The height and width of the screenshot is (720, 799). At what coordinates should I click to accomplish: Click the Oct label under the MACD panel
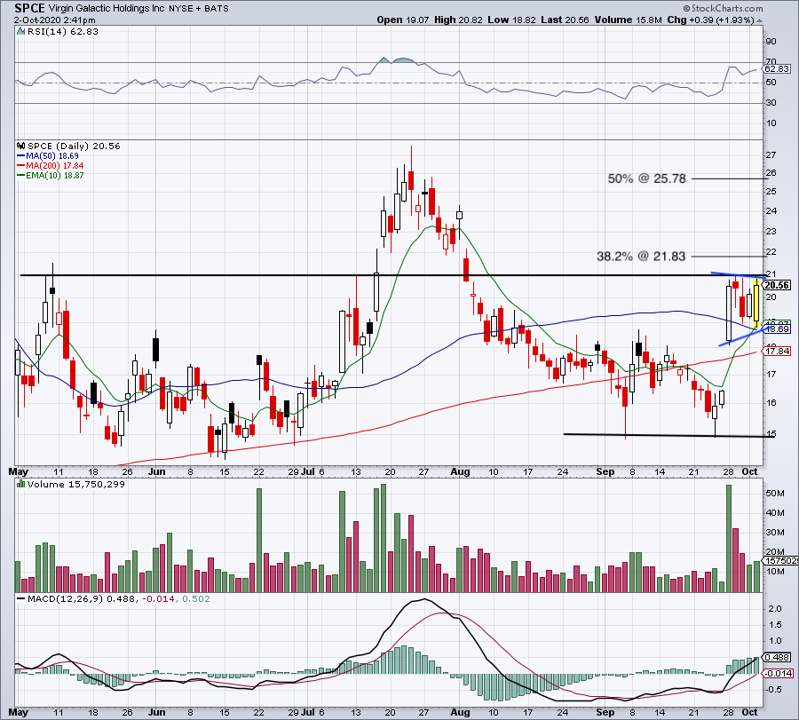pos(749,712)
